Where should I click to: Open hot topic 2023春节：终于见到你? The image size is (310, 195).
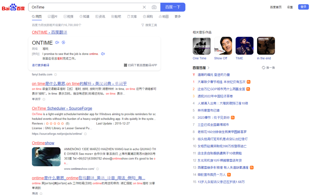coord(214,118)
